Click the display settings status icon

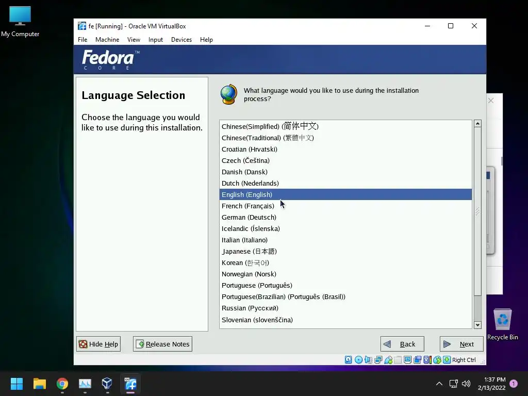click(x=407, y=360)
